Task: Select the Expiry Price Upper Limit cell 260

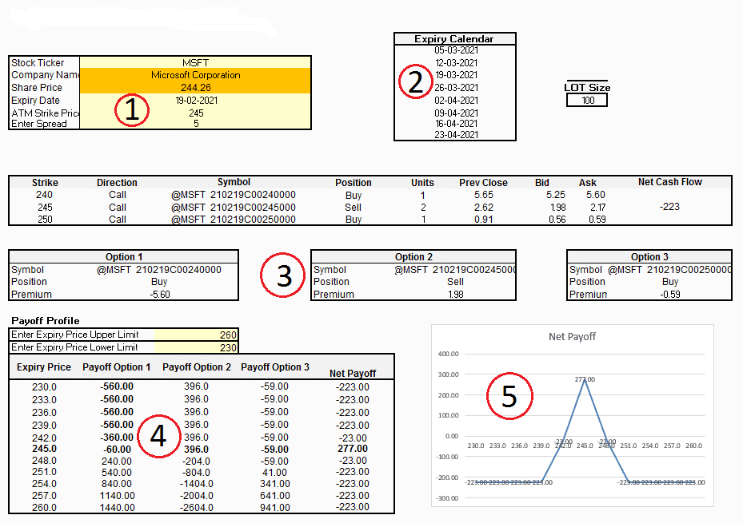Action: click(x=195, y=335)
